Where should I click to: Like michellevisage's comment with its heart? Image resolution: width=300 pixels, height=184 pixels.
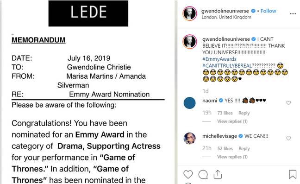tap(288, 138)
